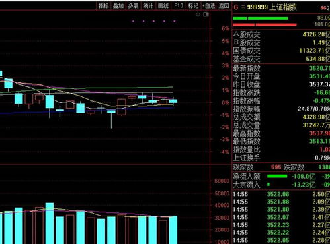Toggle the side panel layout icon

[206, 15]
